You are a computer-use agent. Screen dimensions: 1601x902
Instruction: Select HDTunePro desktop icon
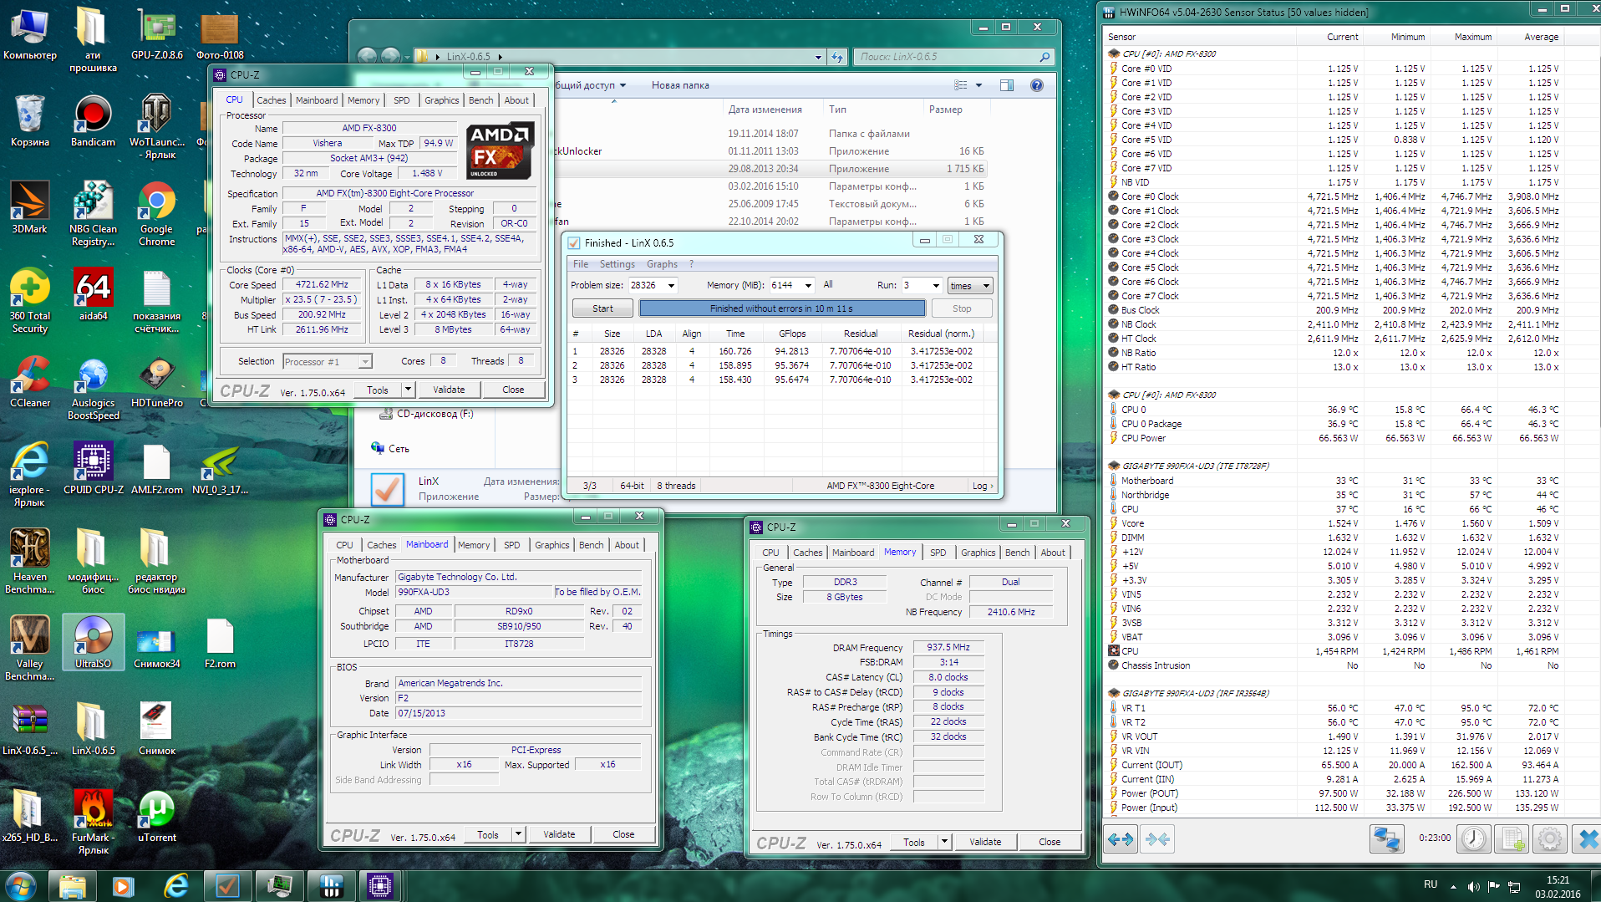[156, 382]
